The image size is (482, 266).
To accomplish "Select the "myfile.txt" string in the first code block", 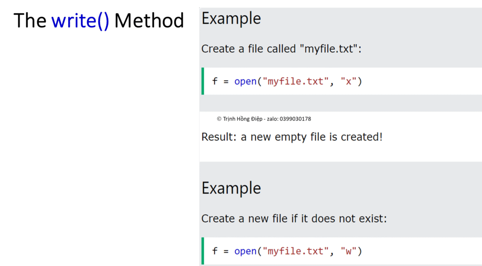I will (296, 81).
